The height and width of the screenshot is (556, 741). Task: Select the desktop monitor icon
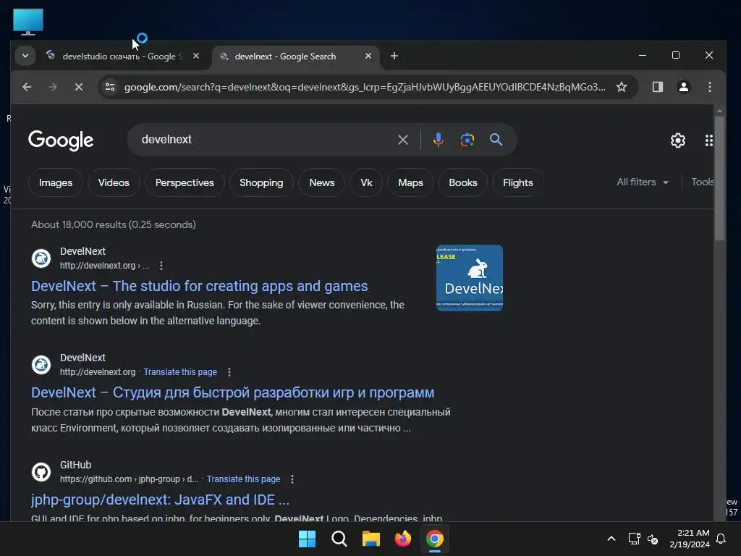click(x=28, y=22)
